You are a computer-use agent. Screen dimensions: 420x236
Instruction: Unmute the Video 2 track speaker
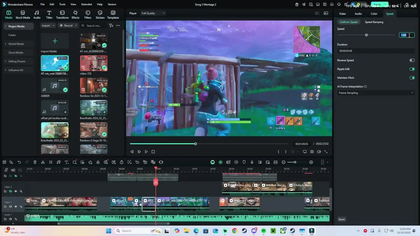click(x=10, y=191)
